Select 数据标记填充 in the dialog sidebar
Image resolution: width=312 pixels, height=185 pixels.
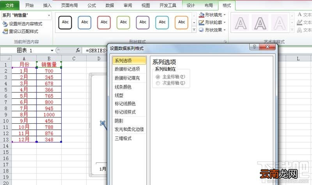point(129,78)
